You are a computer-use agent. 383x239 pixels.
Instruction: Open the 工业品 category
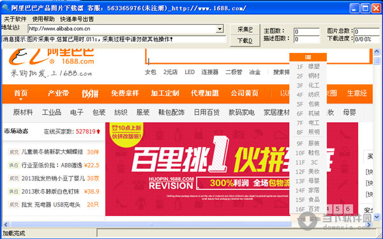tap(52, 112)
